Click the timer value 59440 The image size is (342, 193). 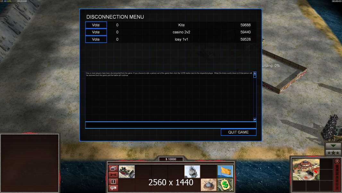245,32
